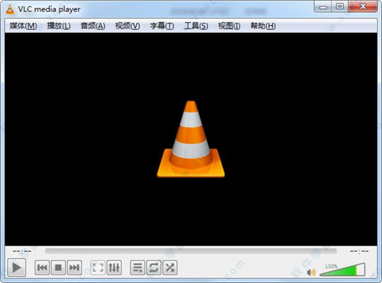Viewport: 382px width, 283px height.
Task: Click the elapsed time label on the left
Action: (x=22, y=251)
